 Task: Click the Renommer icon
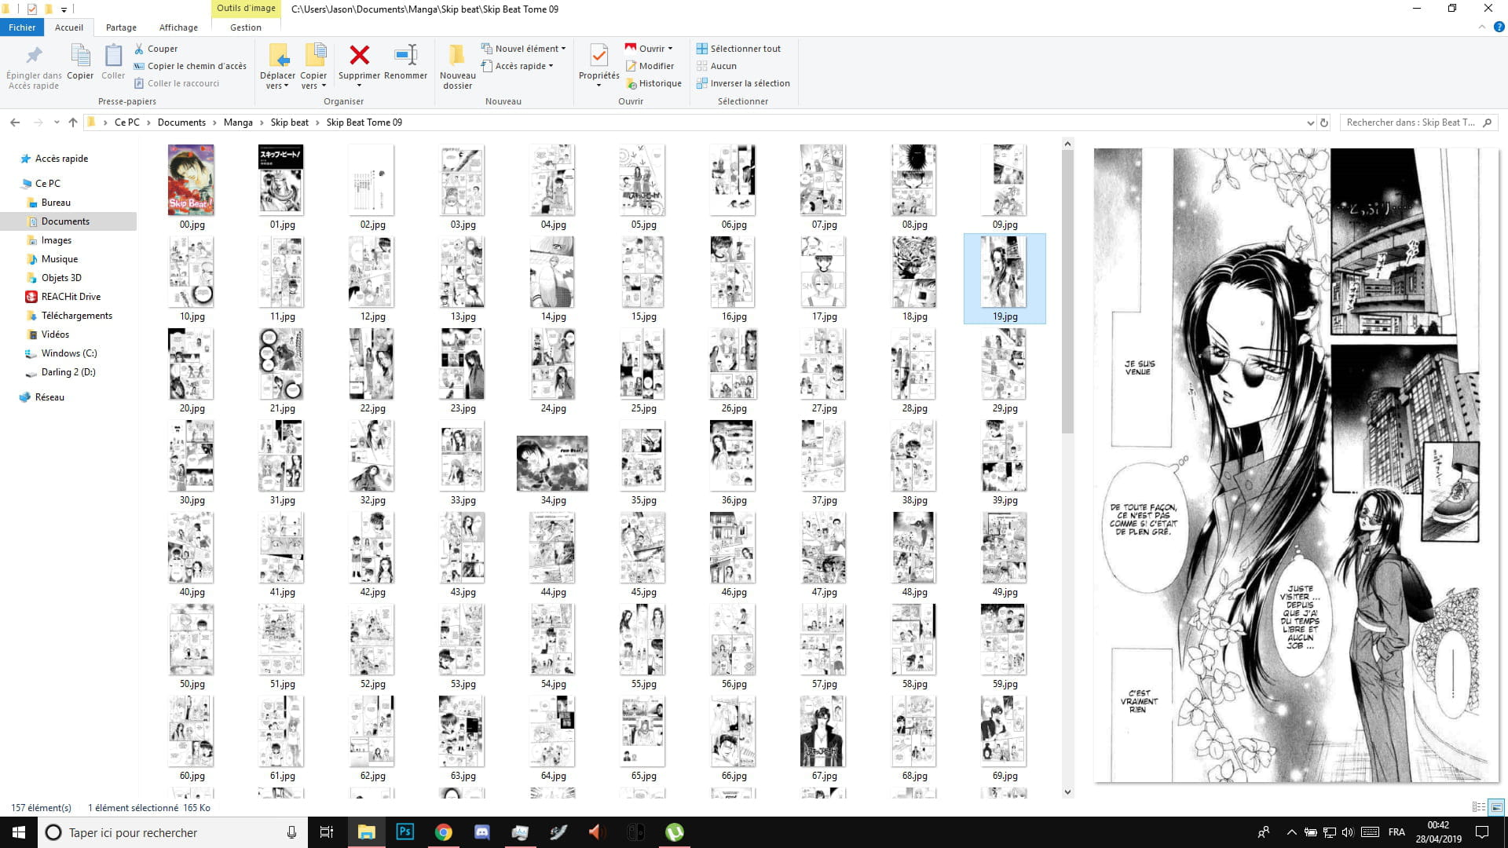coord(405,55)
